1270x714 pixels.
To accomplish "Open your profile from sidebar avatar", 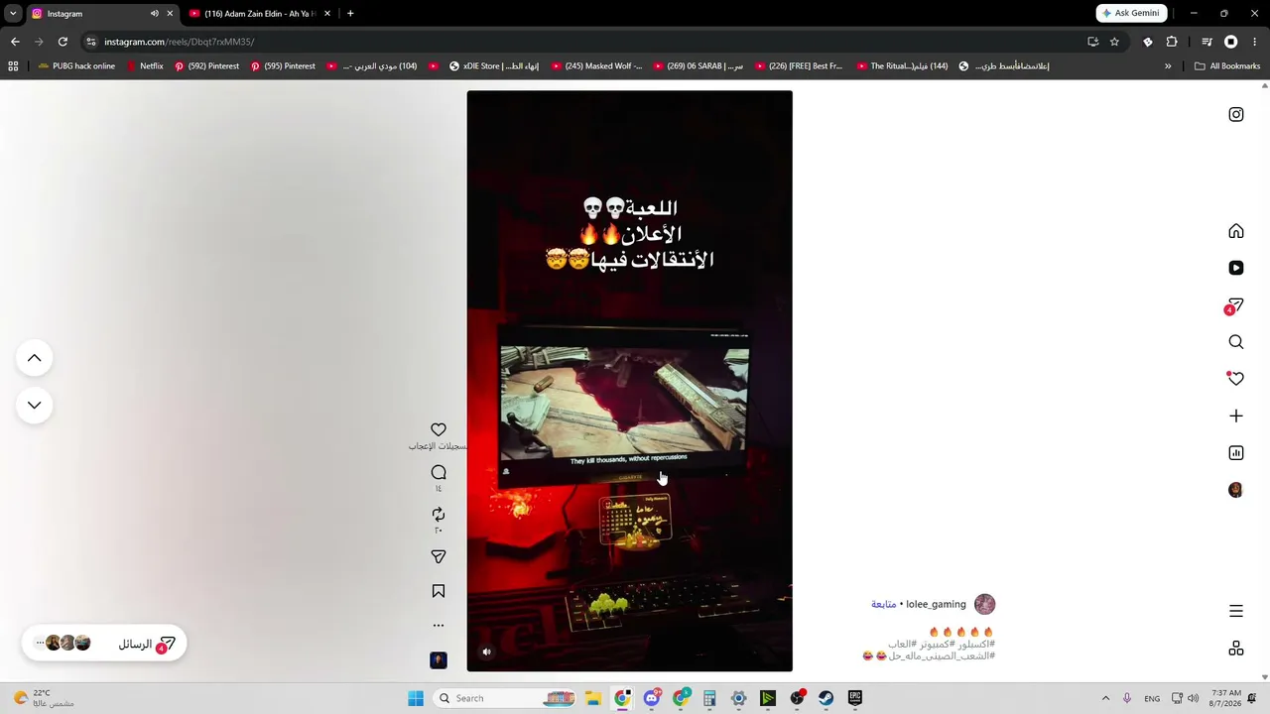I will coord(1235,490).
